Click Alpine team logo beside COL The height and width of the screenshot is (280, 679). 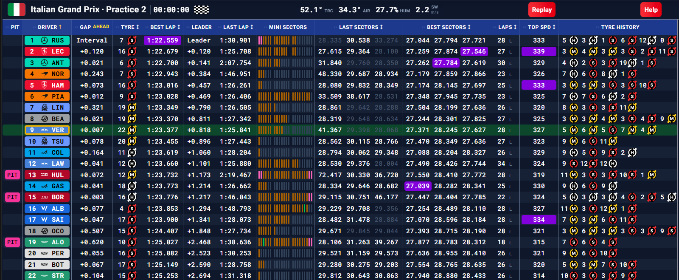pyautogui.click(x=44, y=153)
